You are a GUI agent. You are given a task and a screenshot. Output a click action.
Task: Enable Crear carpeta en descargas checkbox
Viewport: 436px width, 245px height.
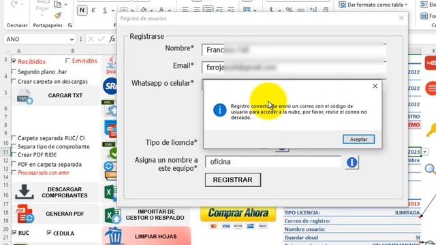[14, 81]
